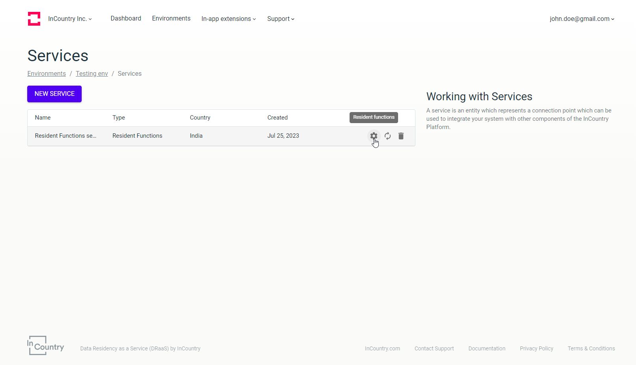Go to the Dashboard page
This screenshot has height=365, width=636.
126,19
